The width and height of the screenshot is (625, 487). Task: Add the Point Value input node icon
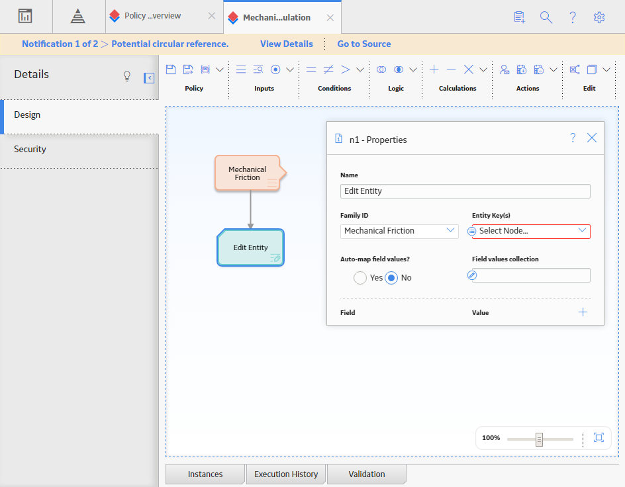275,69
